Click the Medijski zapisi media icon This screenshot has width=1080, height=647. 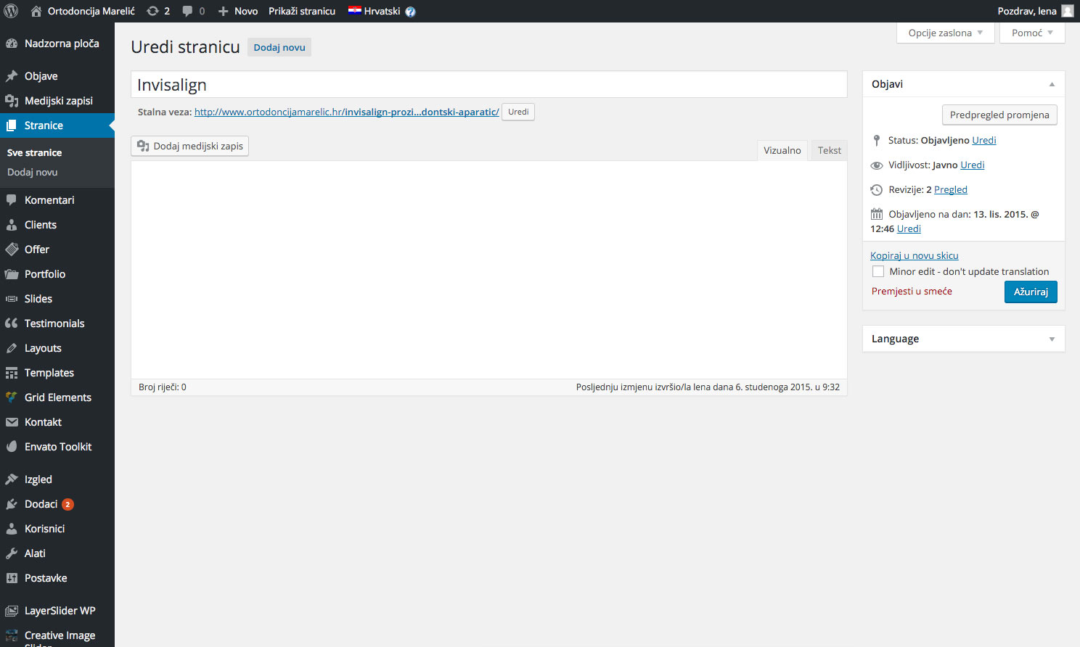click(12, 101)
